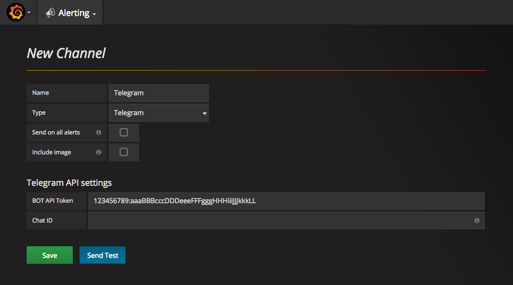Image resolution: width=513 pixels, height=285 pixels.
Task: Click the Telegram API settings heading
Action: [69, 183]
